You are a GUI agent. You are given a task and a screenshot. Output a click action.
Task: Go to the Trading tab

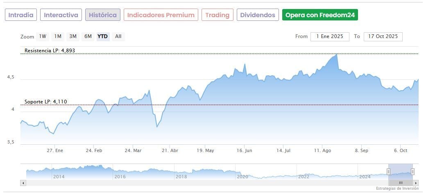(217, 15)
